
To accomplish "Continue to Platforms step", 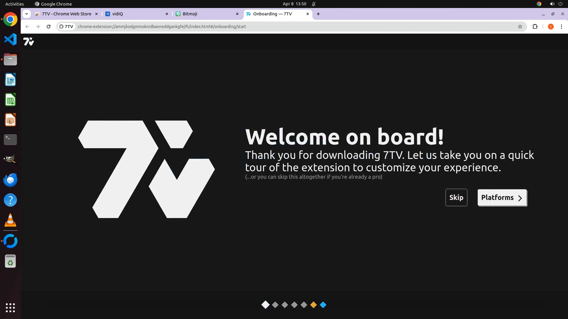I will (x=502, y=198).
